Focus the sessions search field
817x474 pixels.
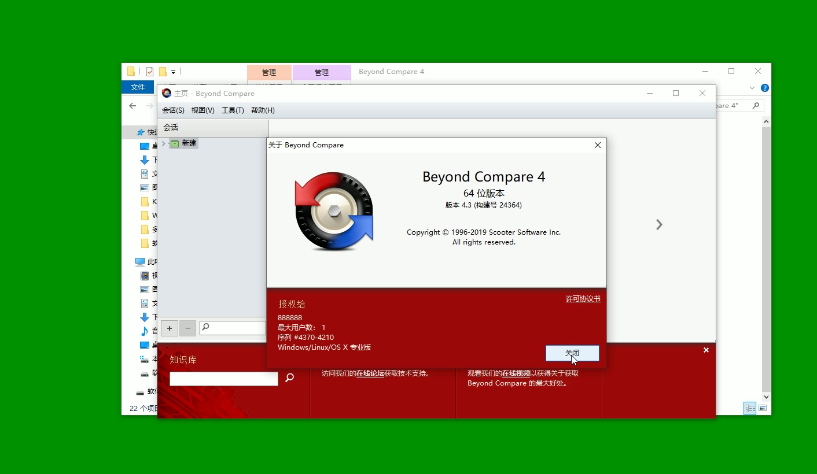tap(233, 328)
